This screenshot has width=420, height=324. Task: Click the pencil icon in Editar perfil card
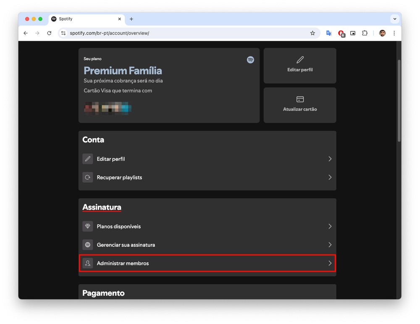300,60
